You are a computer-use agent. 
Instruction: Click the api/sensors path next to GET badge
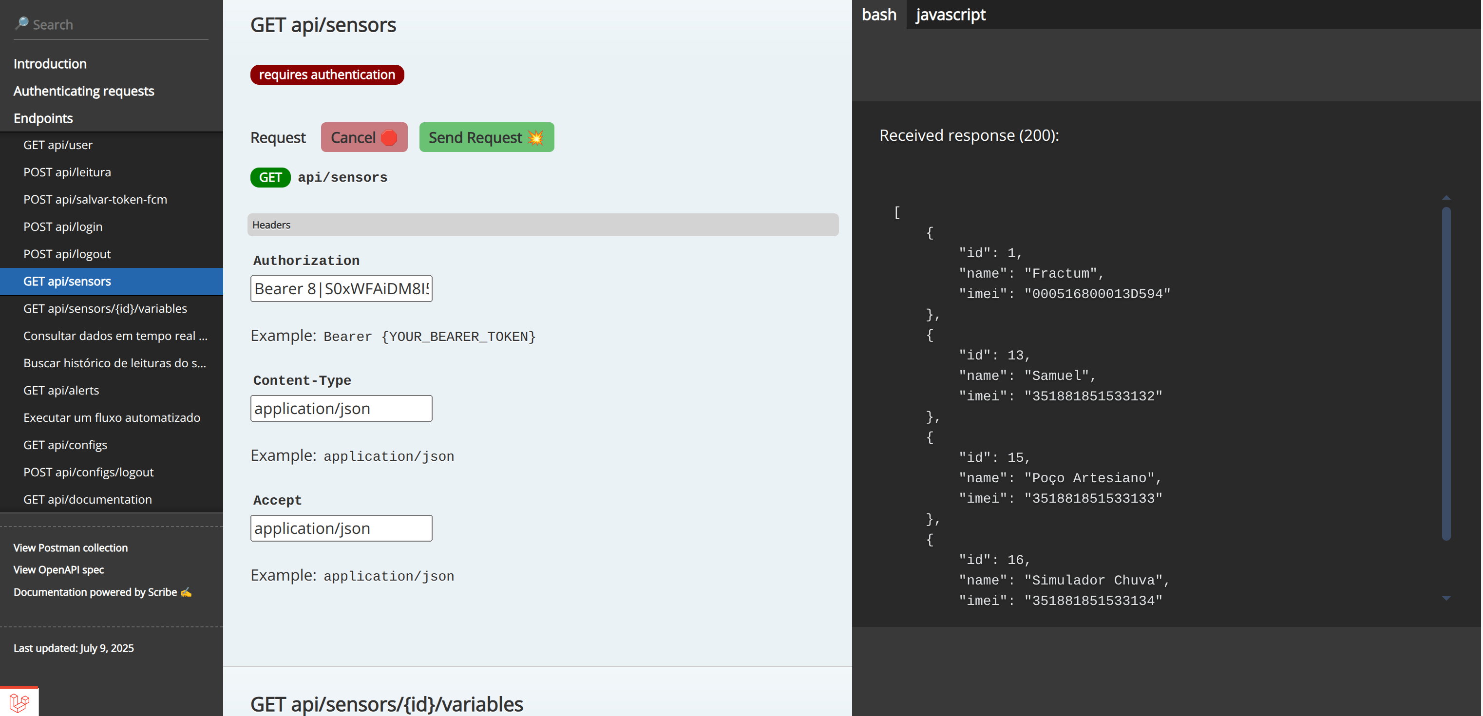point(342,177)
